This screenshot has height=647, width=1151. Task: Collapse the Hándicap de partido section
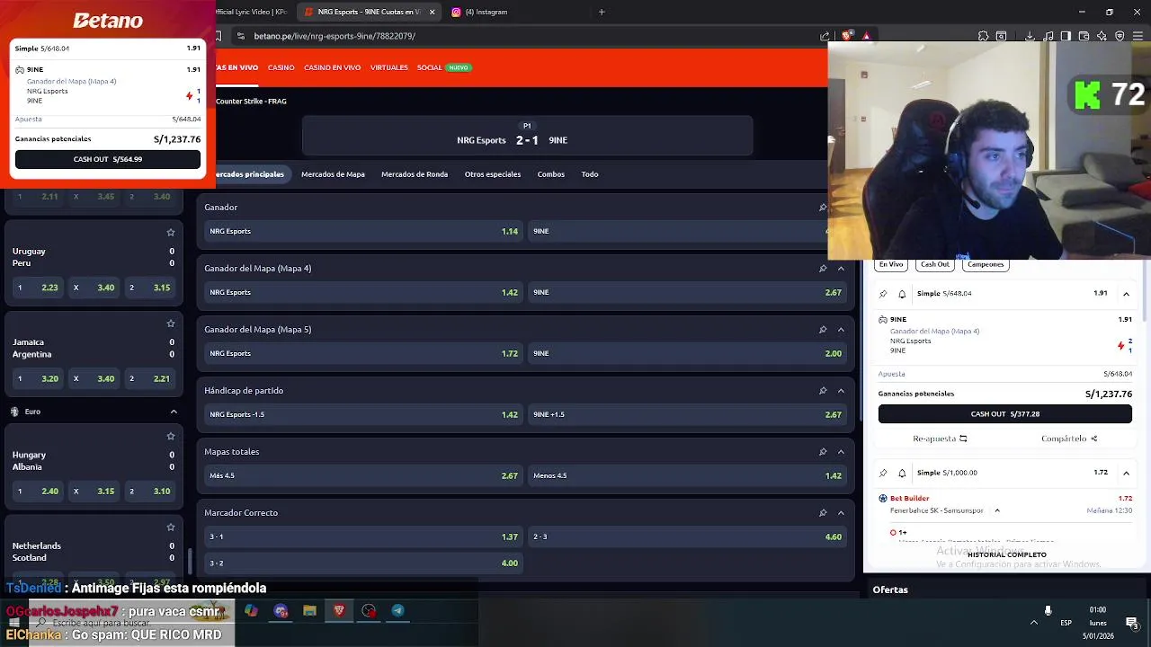[841, 391]
